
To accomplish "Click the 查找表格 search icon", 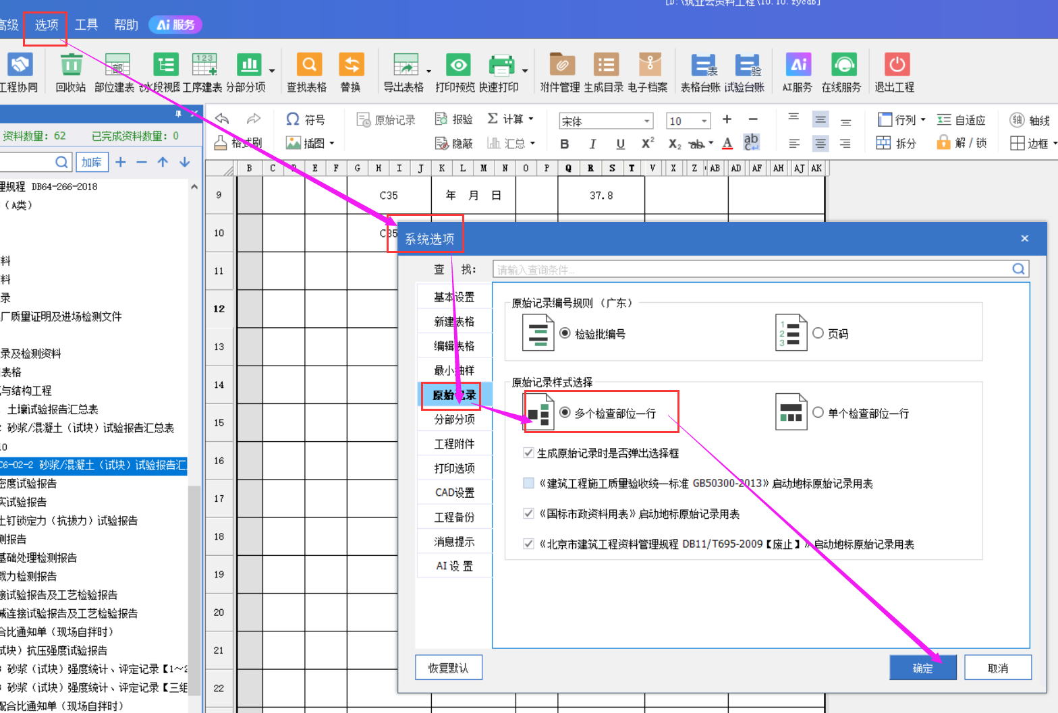I will [309, 65].
